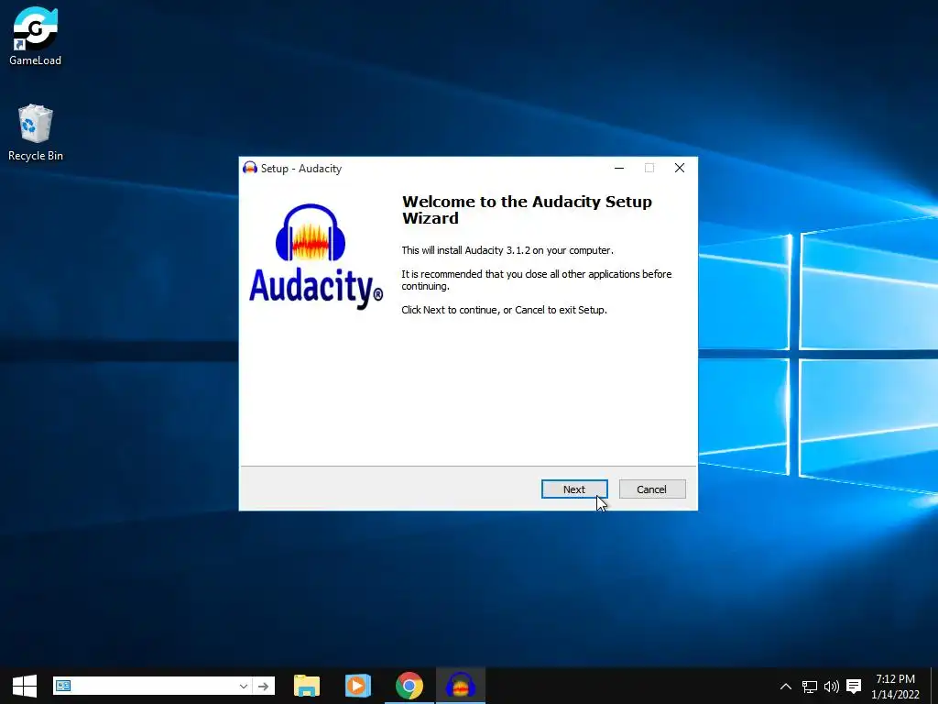
Task: Minimize the Setup - Audacity window
Action: point(619,169)
